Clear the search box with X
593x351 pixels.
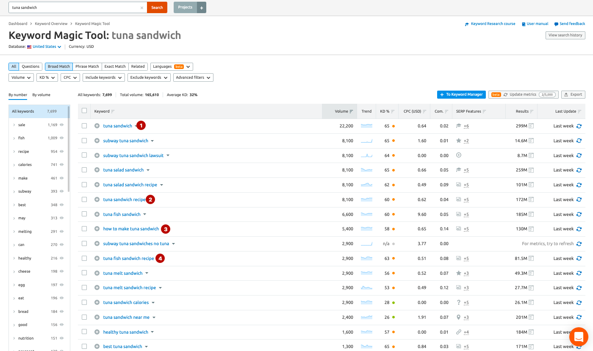142,8
